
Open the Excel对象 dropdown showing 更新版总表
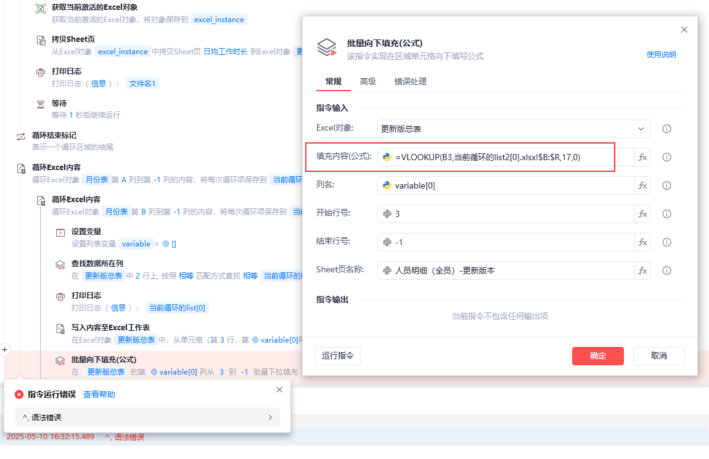point(513,129)
